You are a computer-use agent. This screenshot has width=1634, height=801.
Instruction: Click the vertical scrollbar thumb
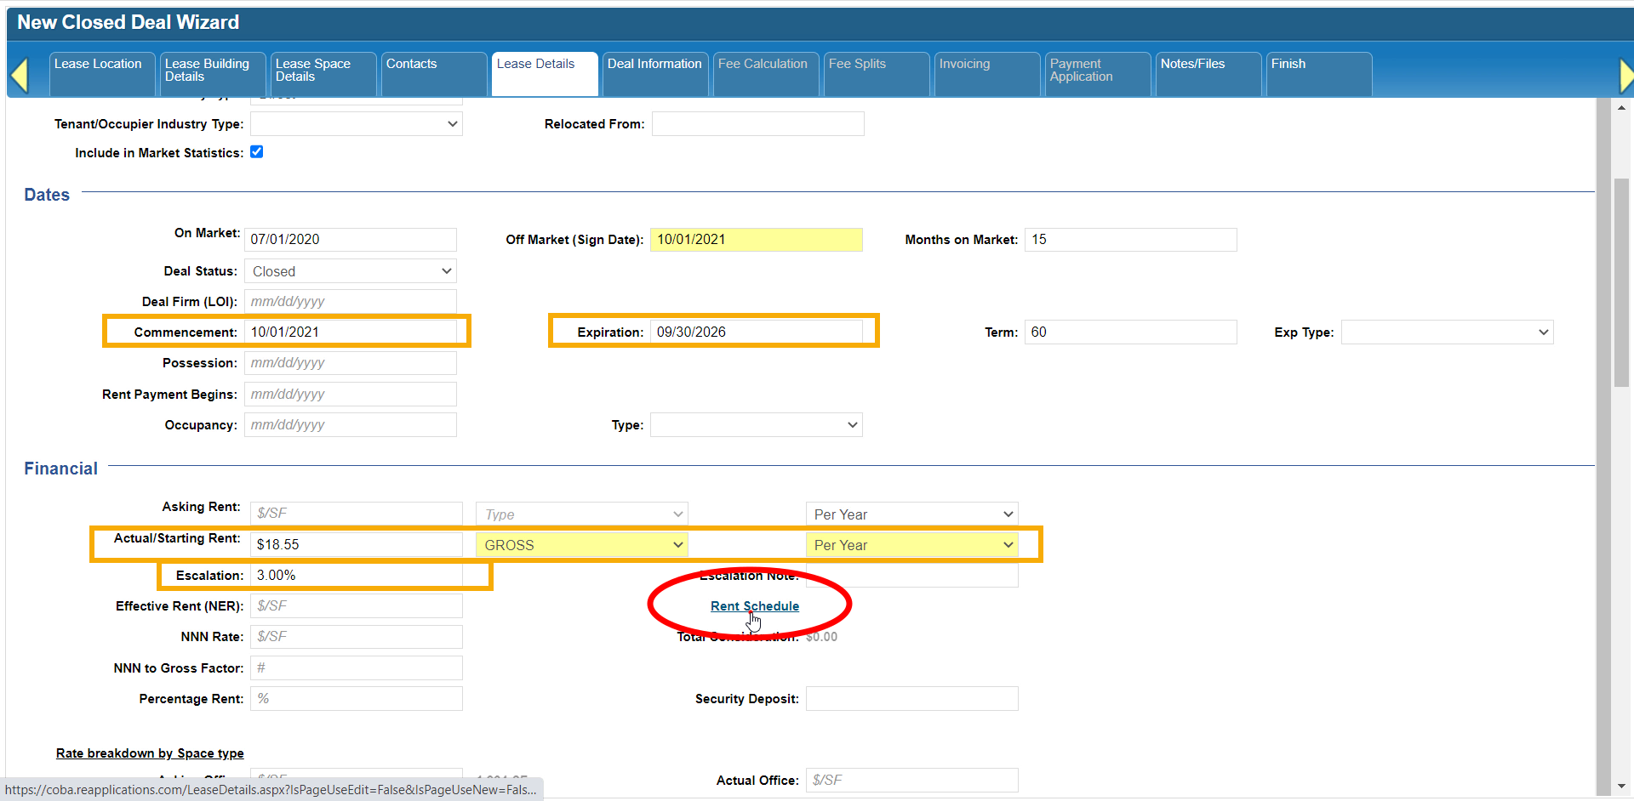point(1621,281)
